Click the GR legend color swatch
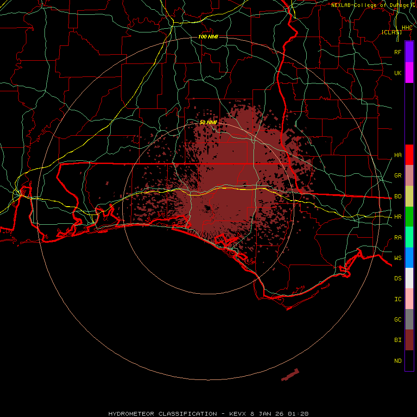Screen dimensions: 417x417 click(x=409, y=175)
